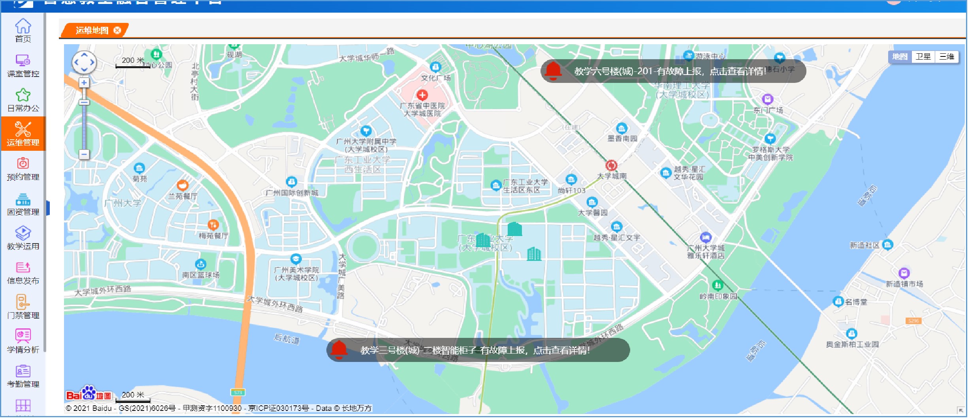Open 门禁管理 module
Viewport: 968px width, 418px height.
[23, 307]
